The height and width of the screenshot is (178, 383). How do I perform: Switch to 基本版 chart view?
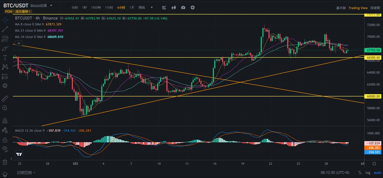click(341, 8)
